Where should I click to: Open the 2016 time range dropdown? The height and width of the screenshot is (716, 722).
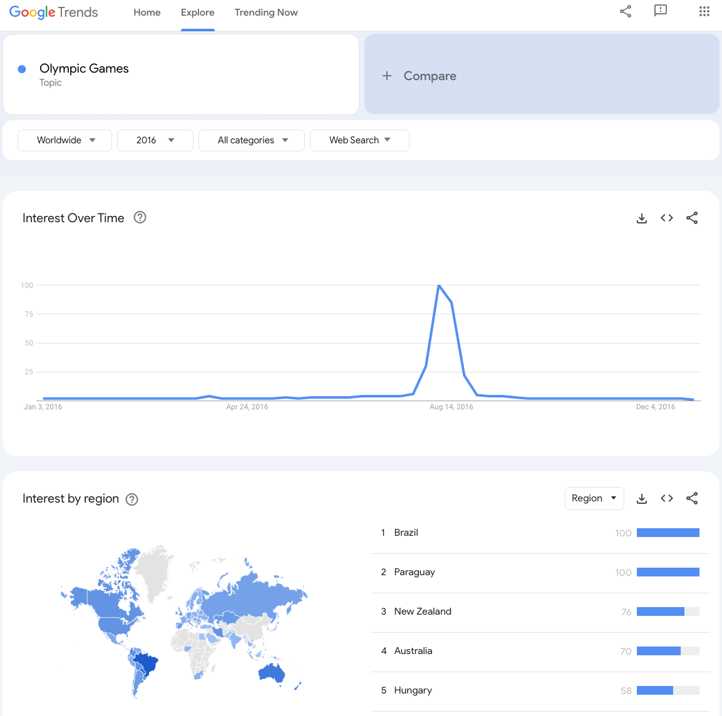click(155, 140)
